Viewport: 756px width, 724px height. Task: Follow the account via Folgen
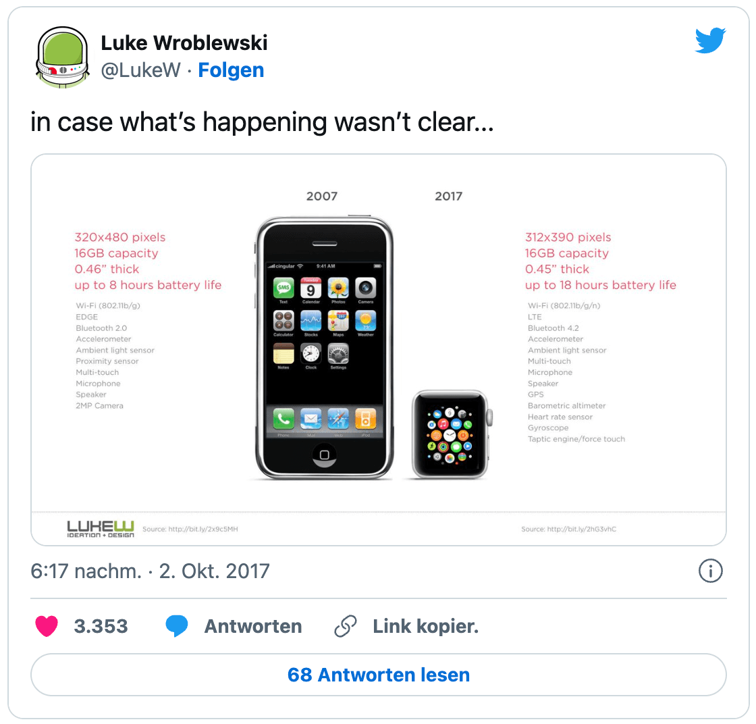(231, 70)
